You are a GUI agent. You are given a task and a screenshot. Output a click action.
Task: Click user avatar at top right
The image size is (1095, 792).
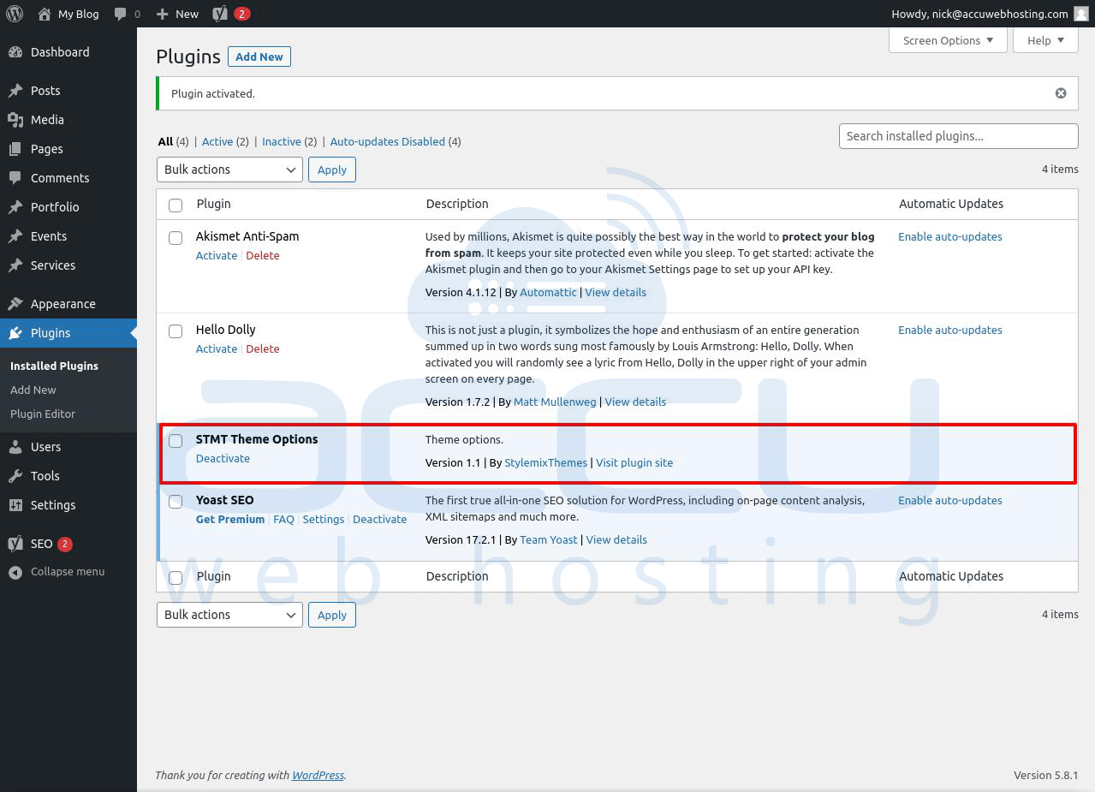[1080, 14]
